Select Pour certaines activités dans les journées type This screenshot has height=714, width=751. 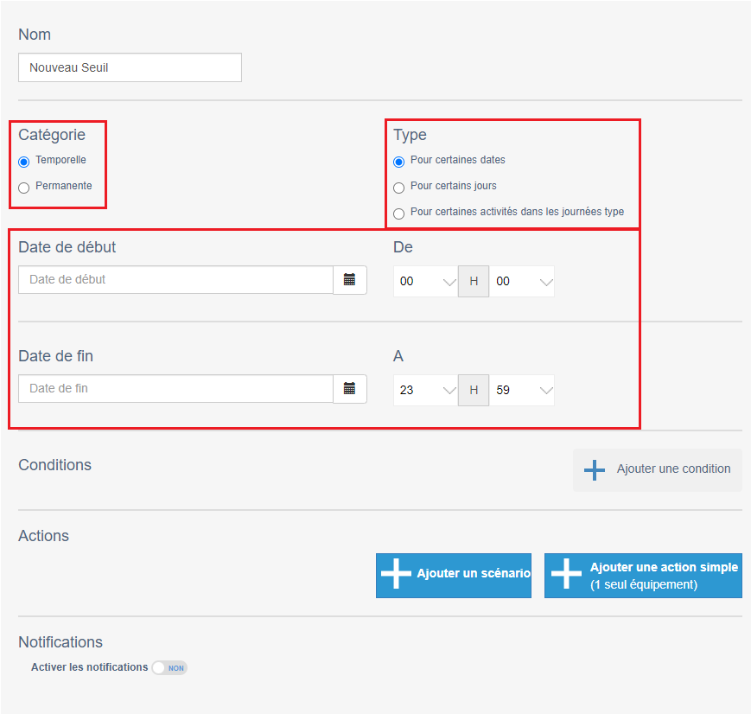click(398, 214)
